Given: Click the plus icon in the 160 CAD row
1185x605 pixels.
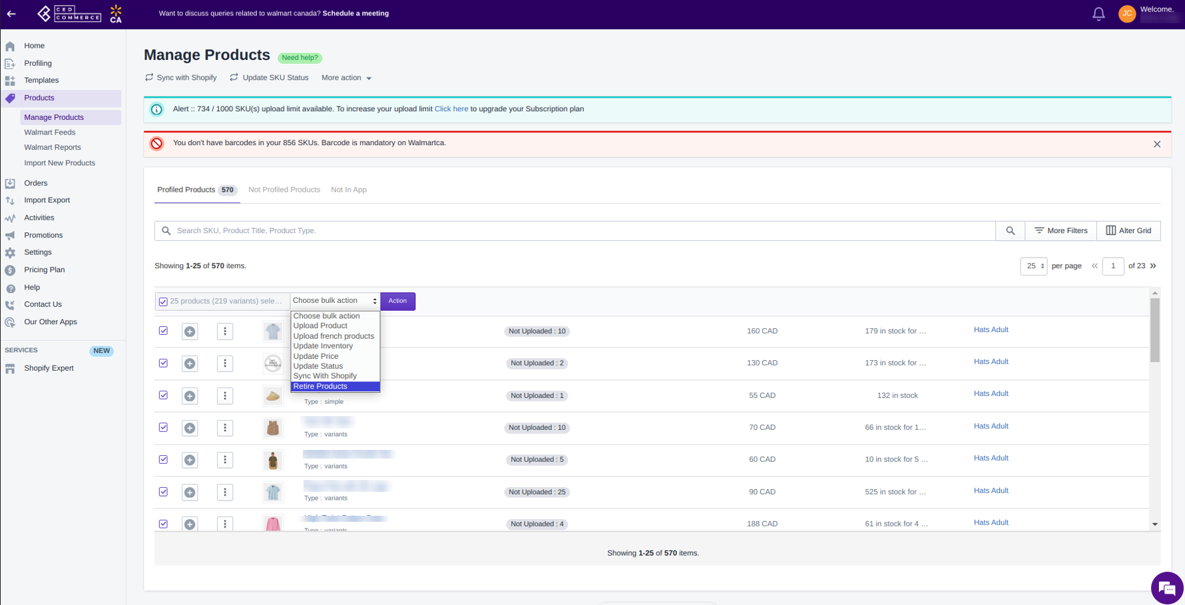Looking at the screenshot, I should [190, 331].
